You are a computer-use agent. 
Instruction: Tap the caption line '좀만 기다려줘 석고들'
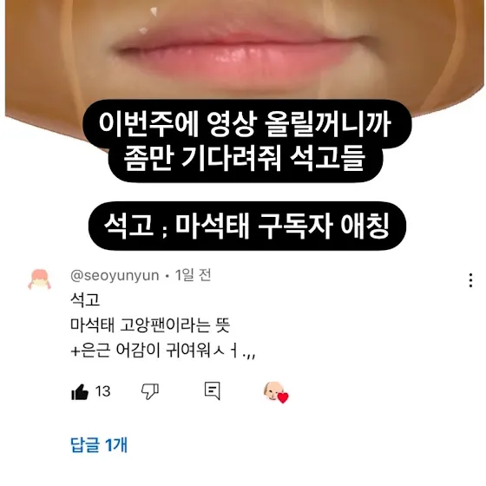pos(245,158)
